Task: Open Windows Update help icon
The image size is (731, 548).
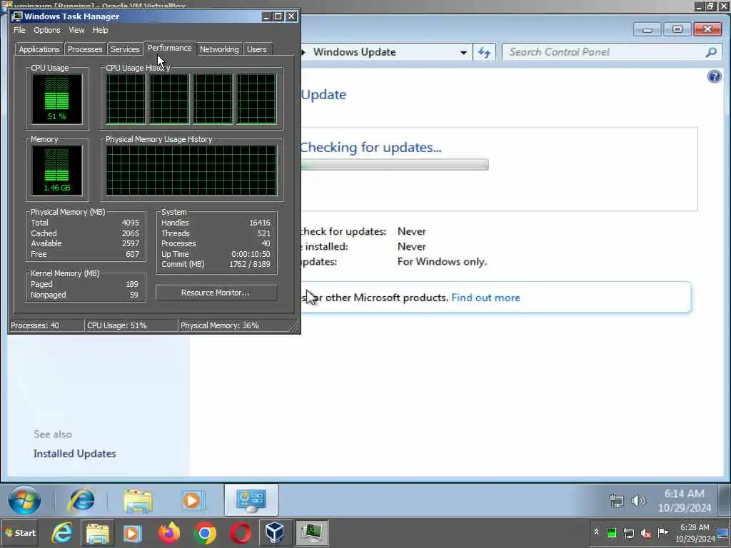Action: [x=714, y=76]
